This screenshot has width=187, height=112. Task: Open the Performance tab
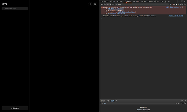(150, 1)
